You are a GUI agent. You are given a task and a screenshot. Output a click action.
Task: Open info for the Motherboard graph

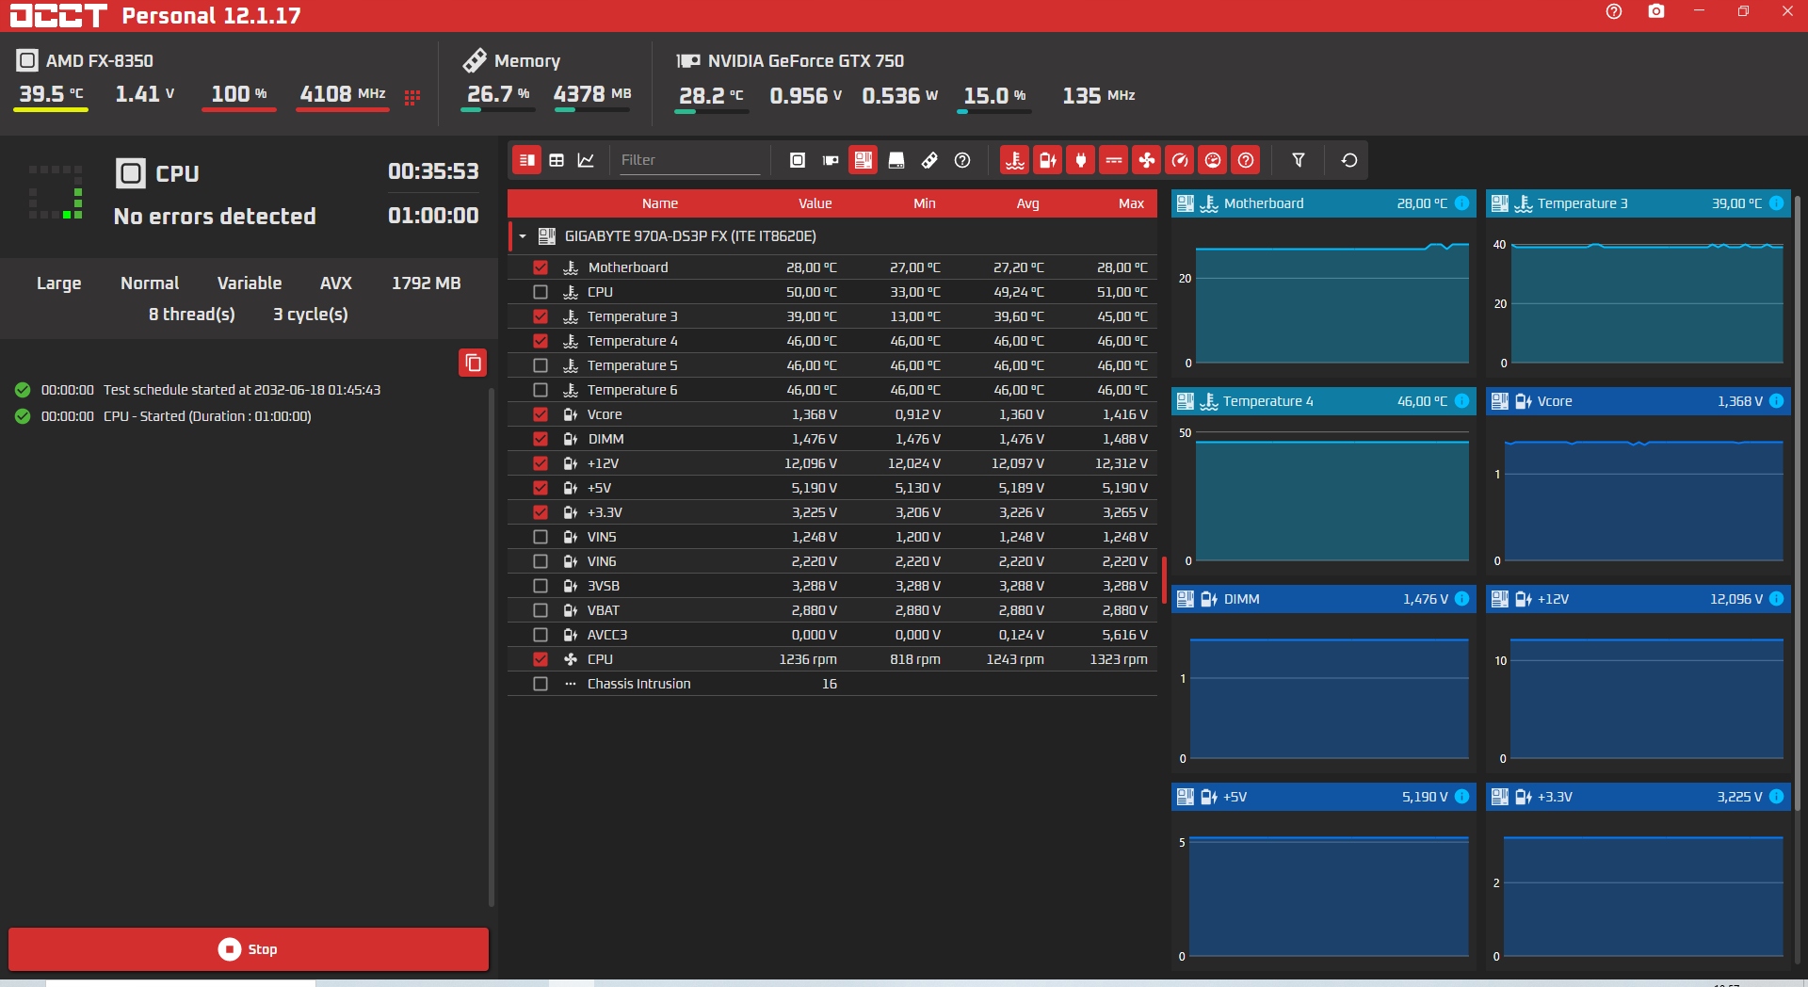pos(1461,203)
